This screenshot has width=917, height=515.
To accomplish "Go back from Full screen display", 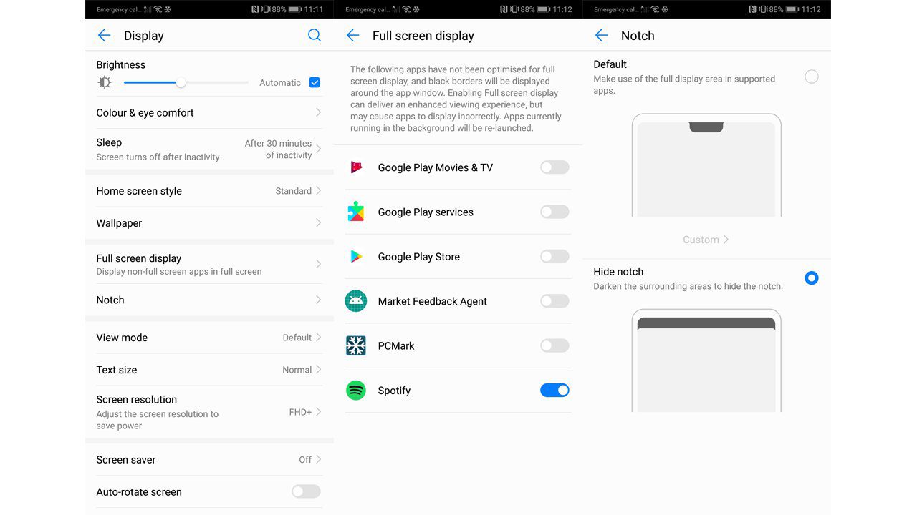I will pos(352,36).
